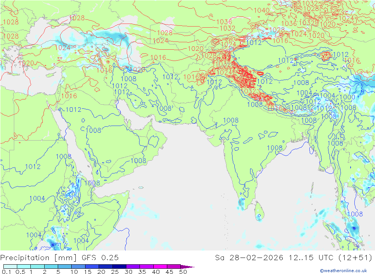375x274 pixels.
Task: Click legend scale value "0.1"
Action: [6, 272]
